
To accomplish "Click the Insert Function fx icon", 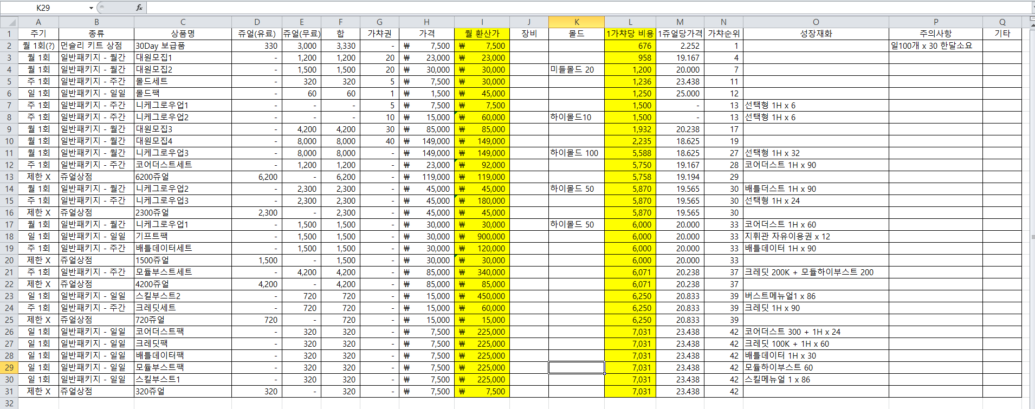I will click(139, 8).
